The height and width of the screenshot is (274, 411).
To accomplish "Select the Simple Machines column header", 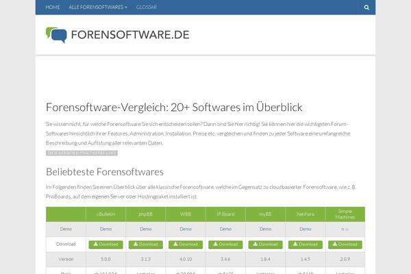I will point(345,214).
